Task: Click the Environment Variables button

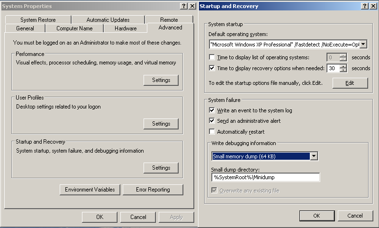Action: [x=90, y=190]
